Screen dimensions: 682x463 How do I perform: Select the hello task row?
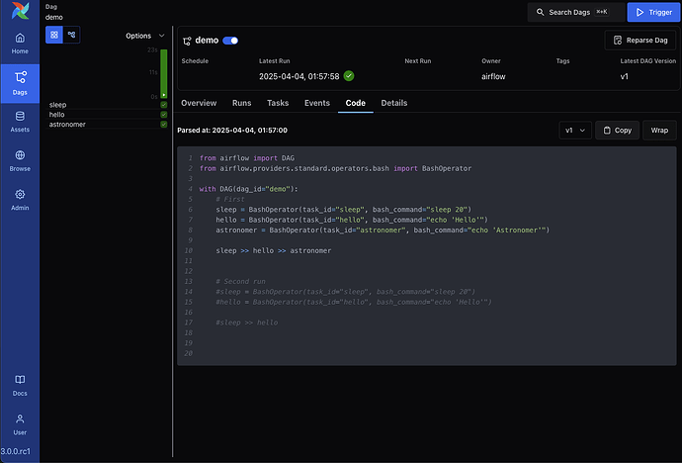108,115
